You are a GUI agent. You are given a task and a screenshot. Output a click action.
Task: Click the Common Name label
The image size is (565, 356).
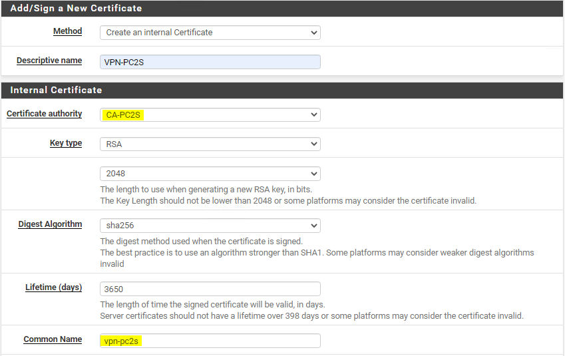(x=53, y=339)
